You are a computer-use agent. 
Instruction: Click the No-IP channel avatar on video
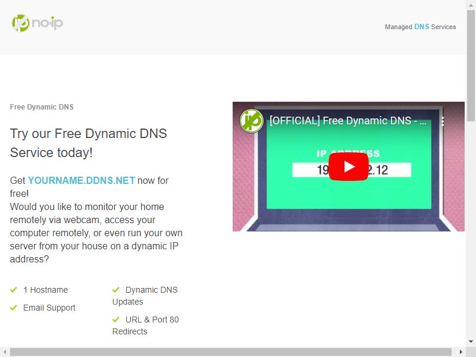[x=251, y=121]
